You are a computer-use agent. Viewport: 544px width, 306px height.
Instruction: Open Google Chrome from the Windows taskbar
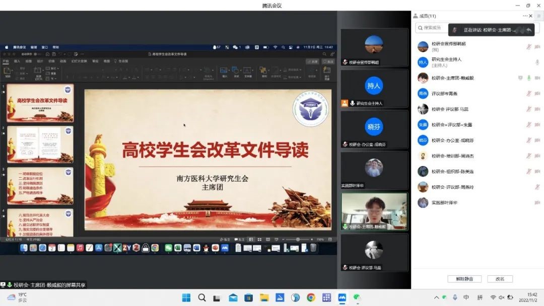311,297
